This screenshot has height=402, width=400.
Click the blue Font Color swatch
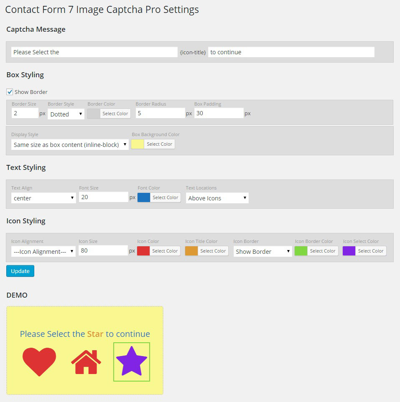pos(144,197)
